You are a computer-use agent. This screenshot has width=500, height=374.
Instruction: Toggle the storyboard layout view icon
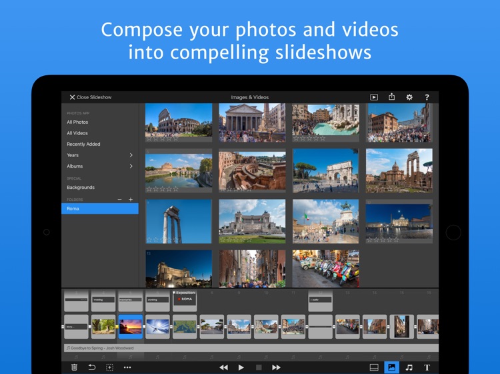coord(374,367)
